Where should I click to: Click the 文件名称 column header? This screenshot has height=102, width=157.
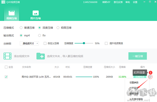click(26, 67)
